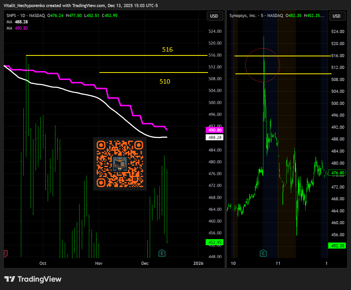351x290 pixels.
Task: Click the O476.24 open value in daily legend
Action: [x=55, y=16]
